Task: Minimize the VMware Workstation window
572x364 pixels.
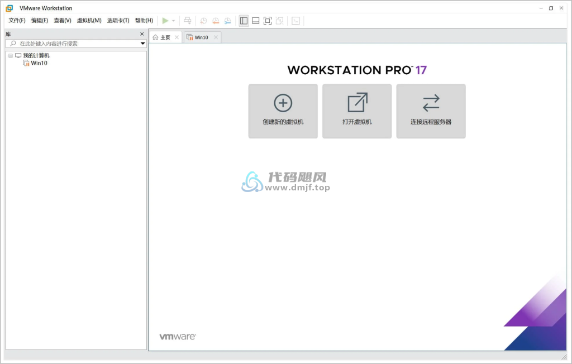Action: (541, 8)
